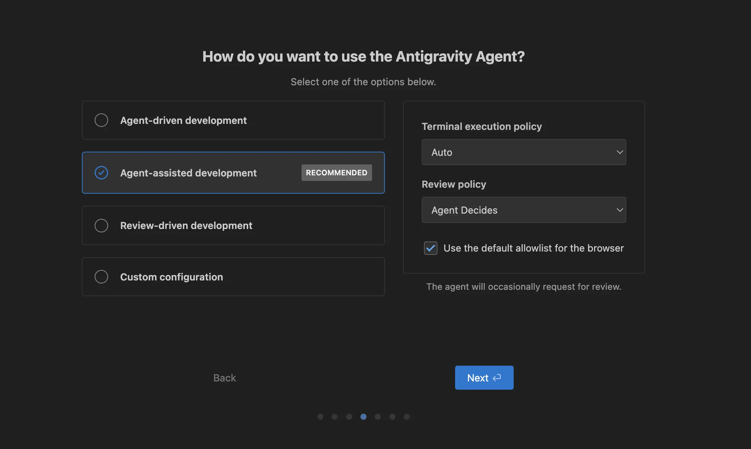Jump to second onboarding page dot
Image resolution: width=751 pixels, height=449 pixels.
point(335,417)
